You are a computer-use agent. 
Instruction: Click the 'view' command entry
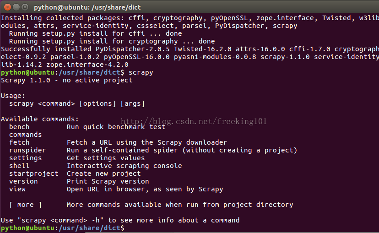[17, 189]
